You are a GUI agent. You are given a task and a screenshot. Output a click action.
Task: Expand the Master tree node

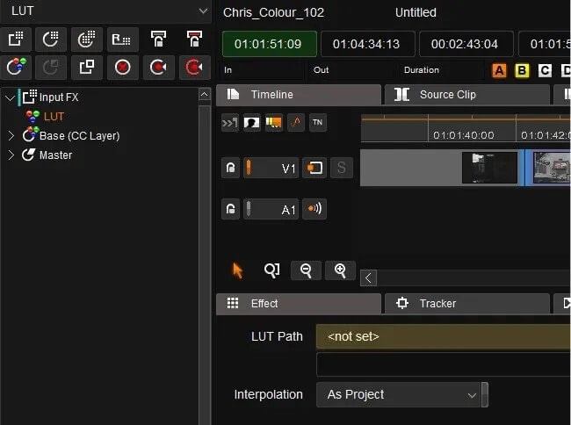pyautogui.click(x=11, y=155)
